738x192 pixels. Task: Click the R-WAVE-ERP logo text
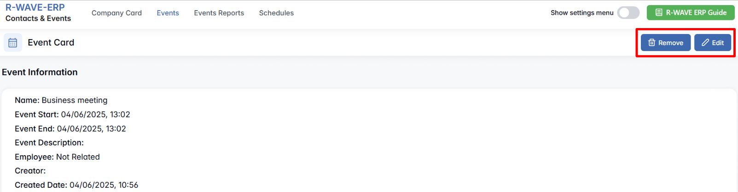point(35,7)
